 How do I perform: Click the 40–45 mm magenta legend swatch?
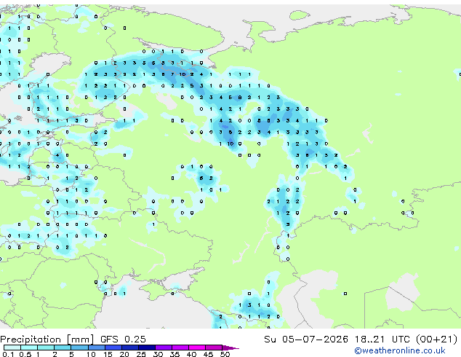197,348
